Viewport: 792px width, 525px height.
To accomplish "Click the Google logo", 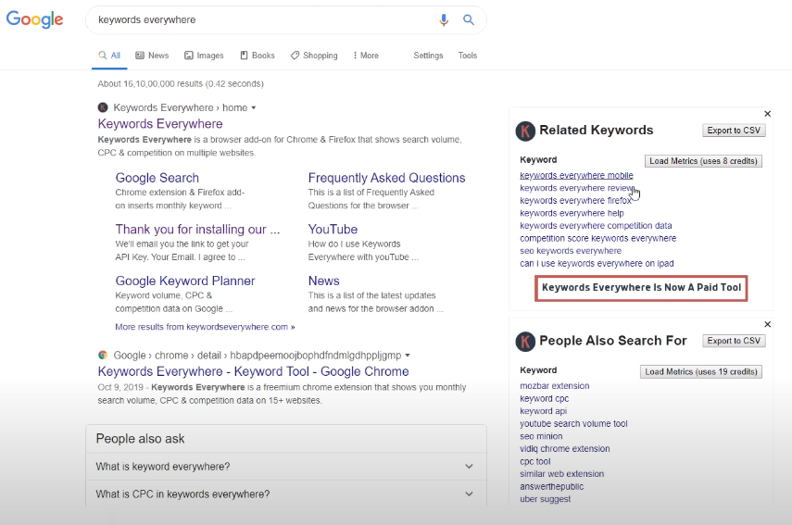I will tap(35, 19).
